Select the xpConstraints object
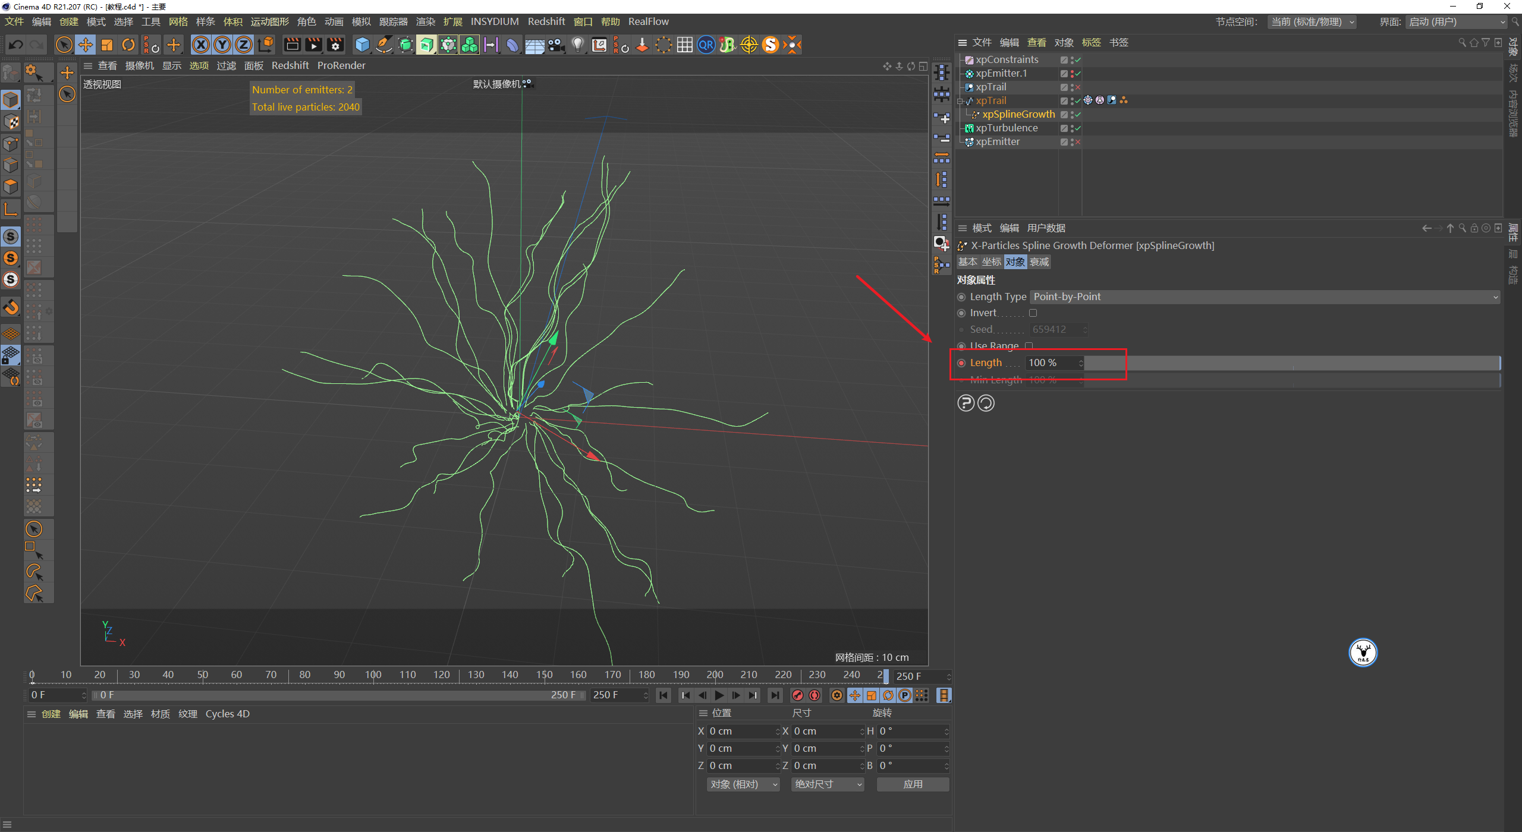Viewport: 1522px width, 832px height. [1007, 59]
